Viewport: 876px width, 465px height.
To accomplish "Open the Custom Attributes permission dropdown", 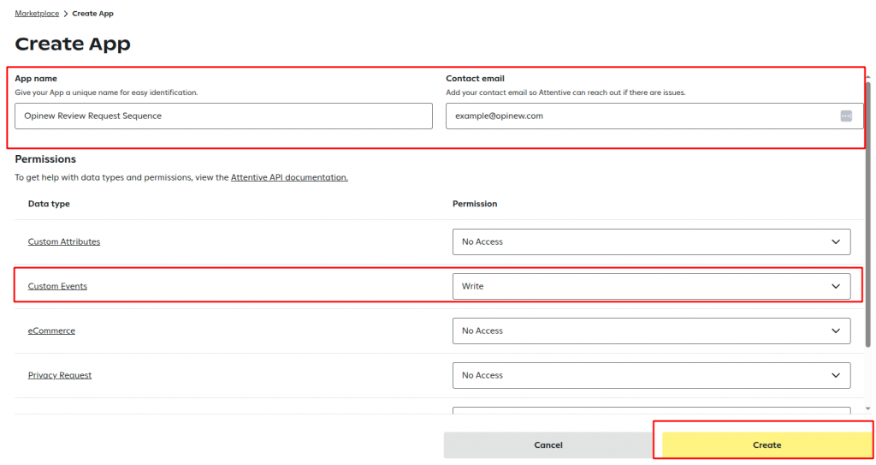I will coord(651,241).
